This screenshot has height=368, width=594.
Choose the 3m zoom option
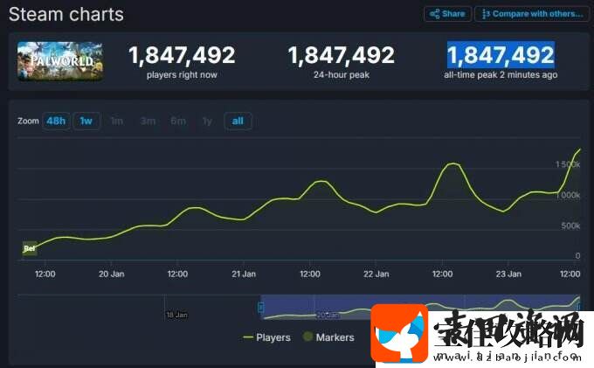(148, 122)
